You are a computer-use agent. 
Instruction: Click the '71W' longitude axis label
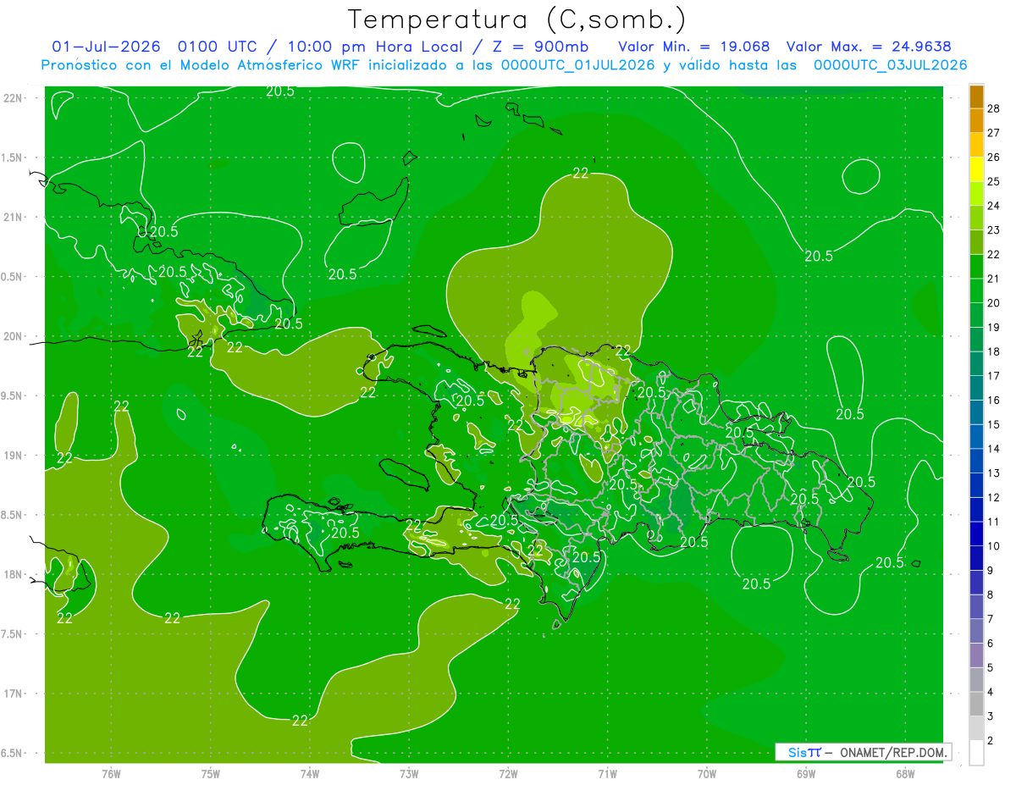click(x=607, y=774)
